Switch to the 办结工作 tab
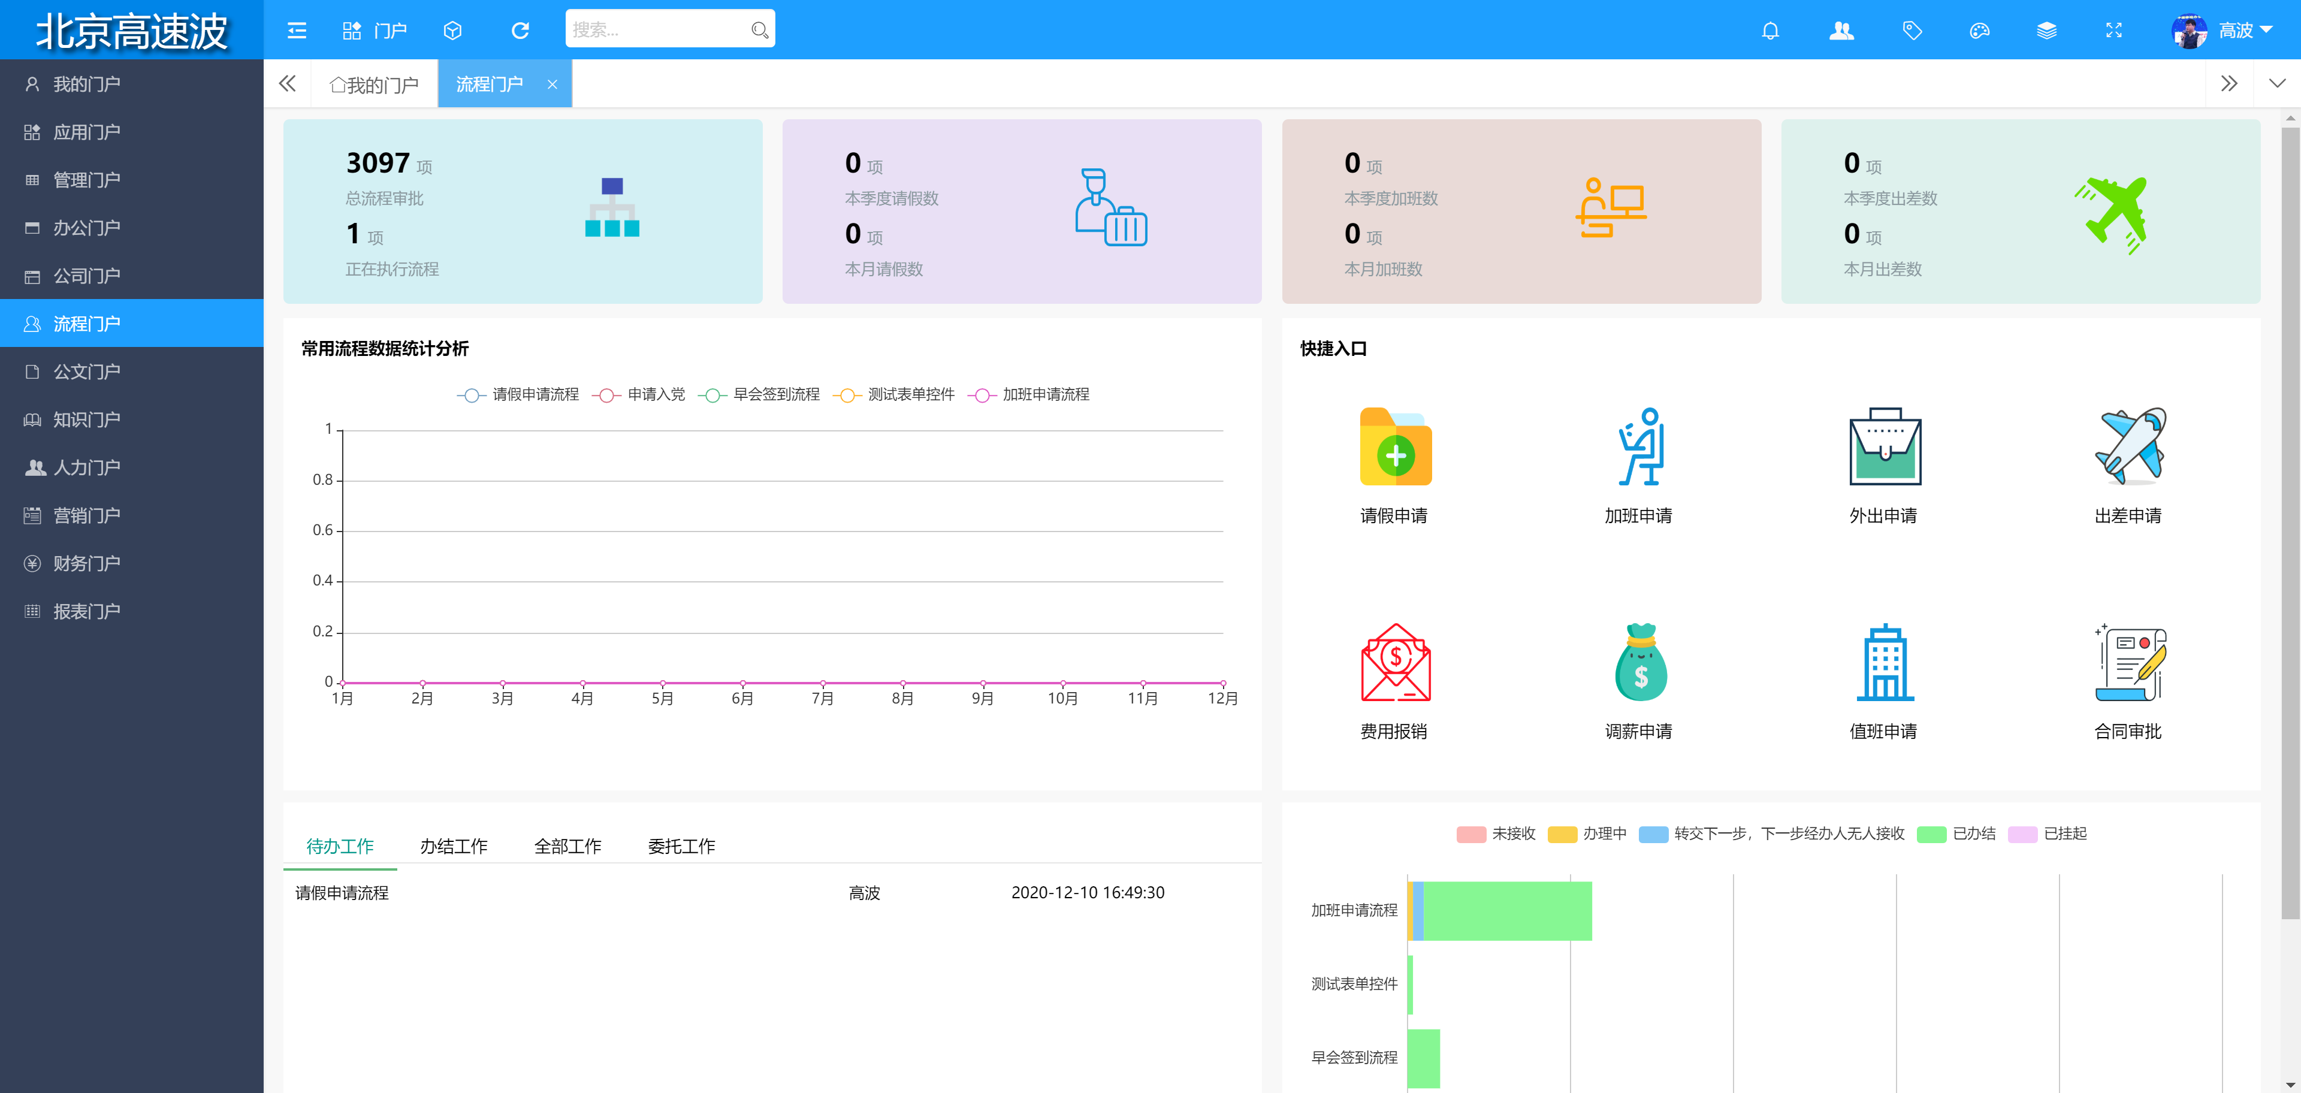 click(x=454, y=846)
